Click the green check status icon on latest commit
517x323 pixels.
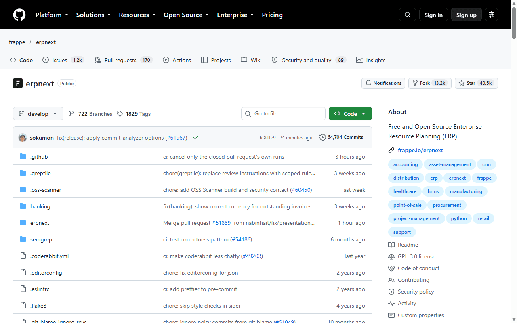pos(196,138)
